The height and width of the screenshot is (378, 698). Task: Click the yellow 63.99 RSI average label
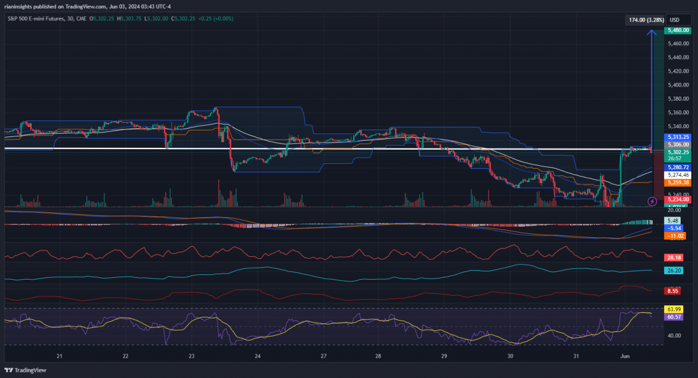tap(675, 309)
